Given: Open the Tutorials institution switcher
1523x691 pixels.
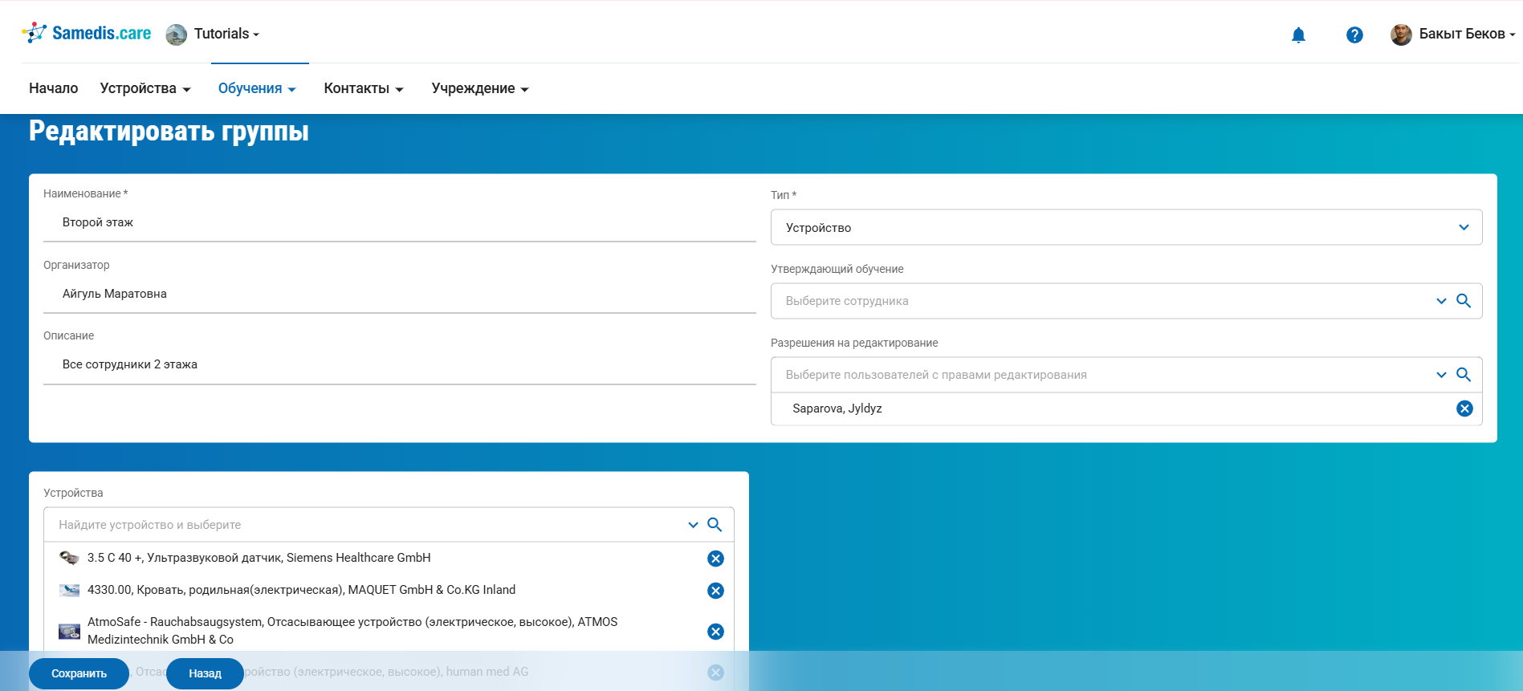Looking at the screenshot, I should pyautogui.click(x=214, y=34).
